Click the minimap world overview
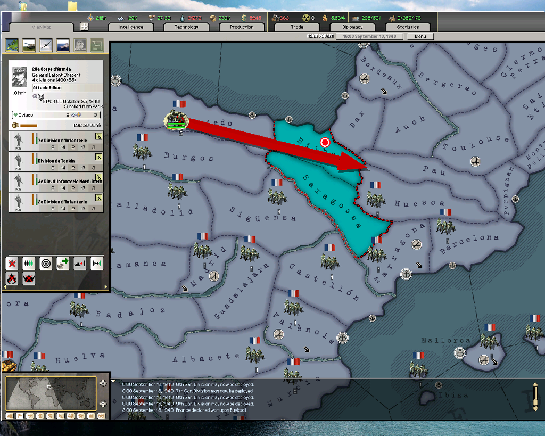 point(51,393)
